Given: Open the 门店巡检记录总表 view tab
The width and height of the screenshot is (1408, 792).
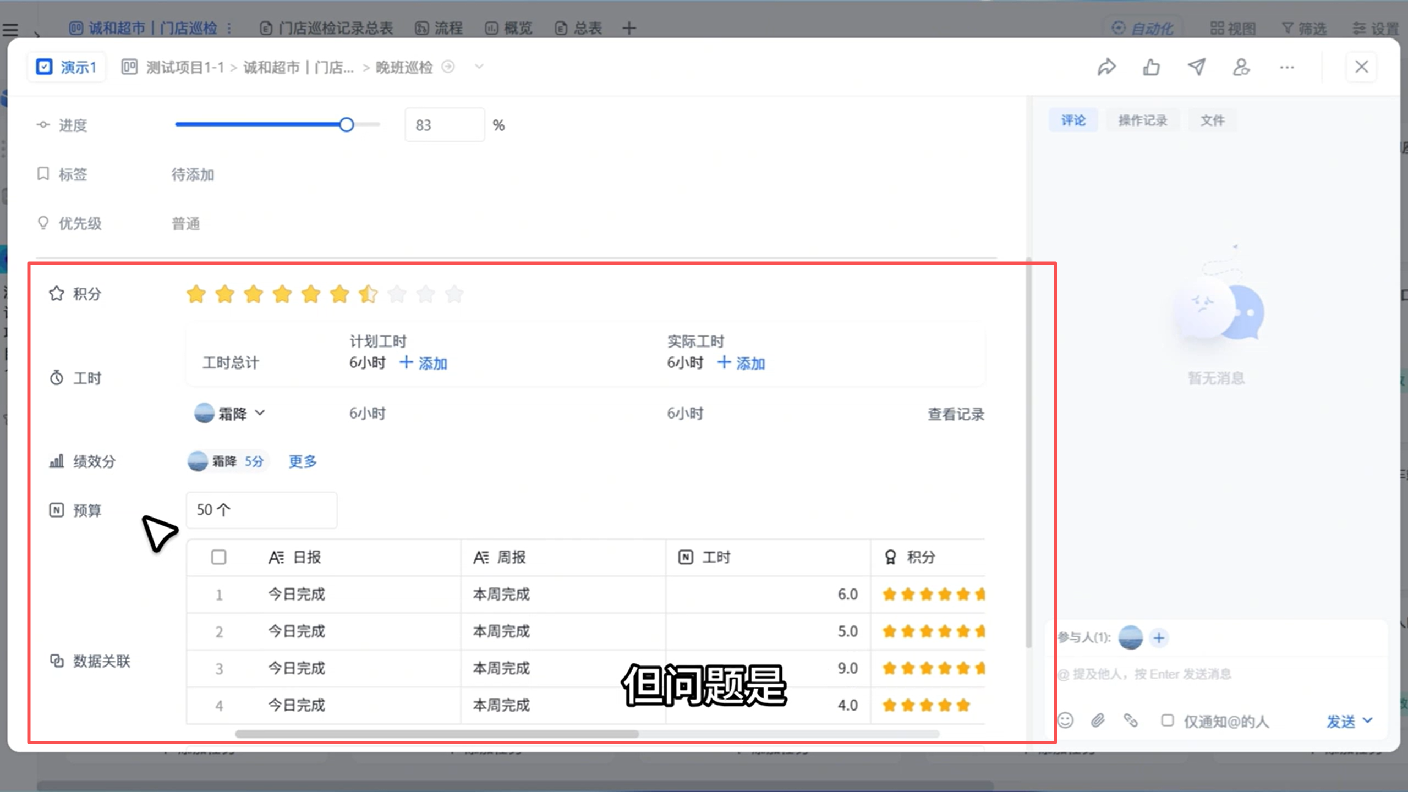Looking at the screenshot, I should (326, 28).
